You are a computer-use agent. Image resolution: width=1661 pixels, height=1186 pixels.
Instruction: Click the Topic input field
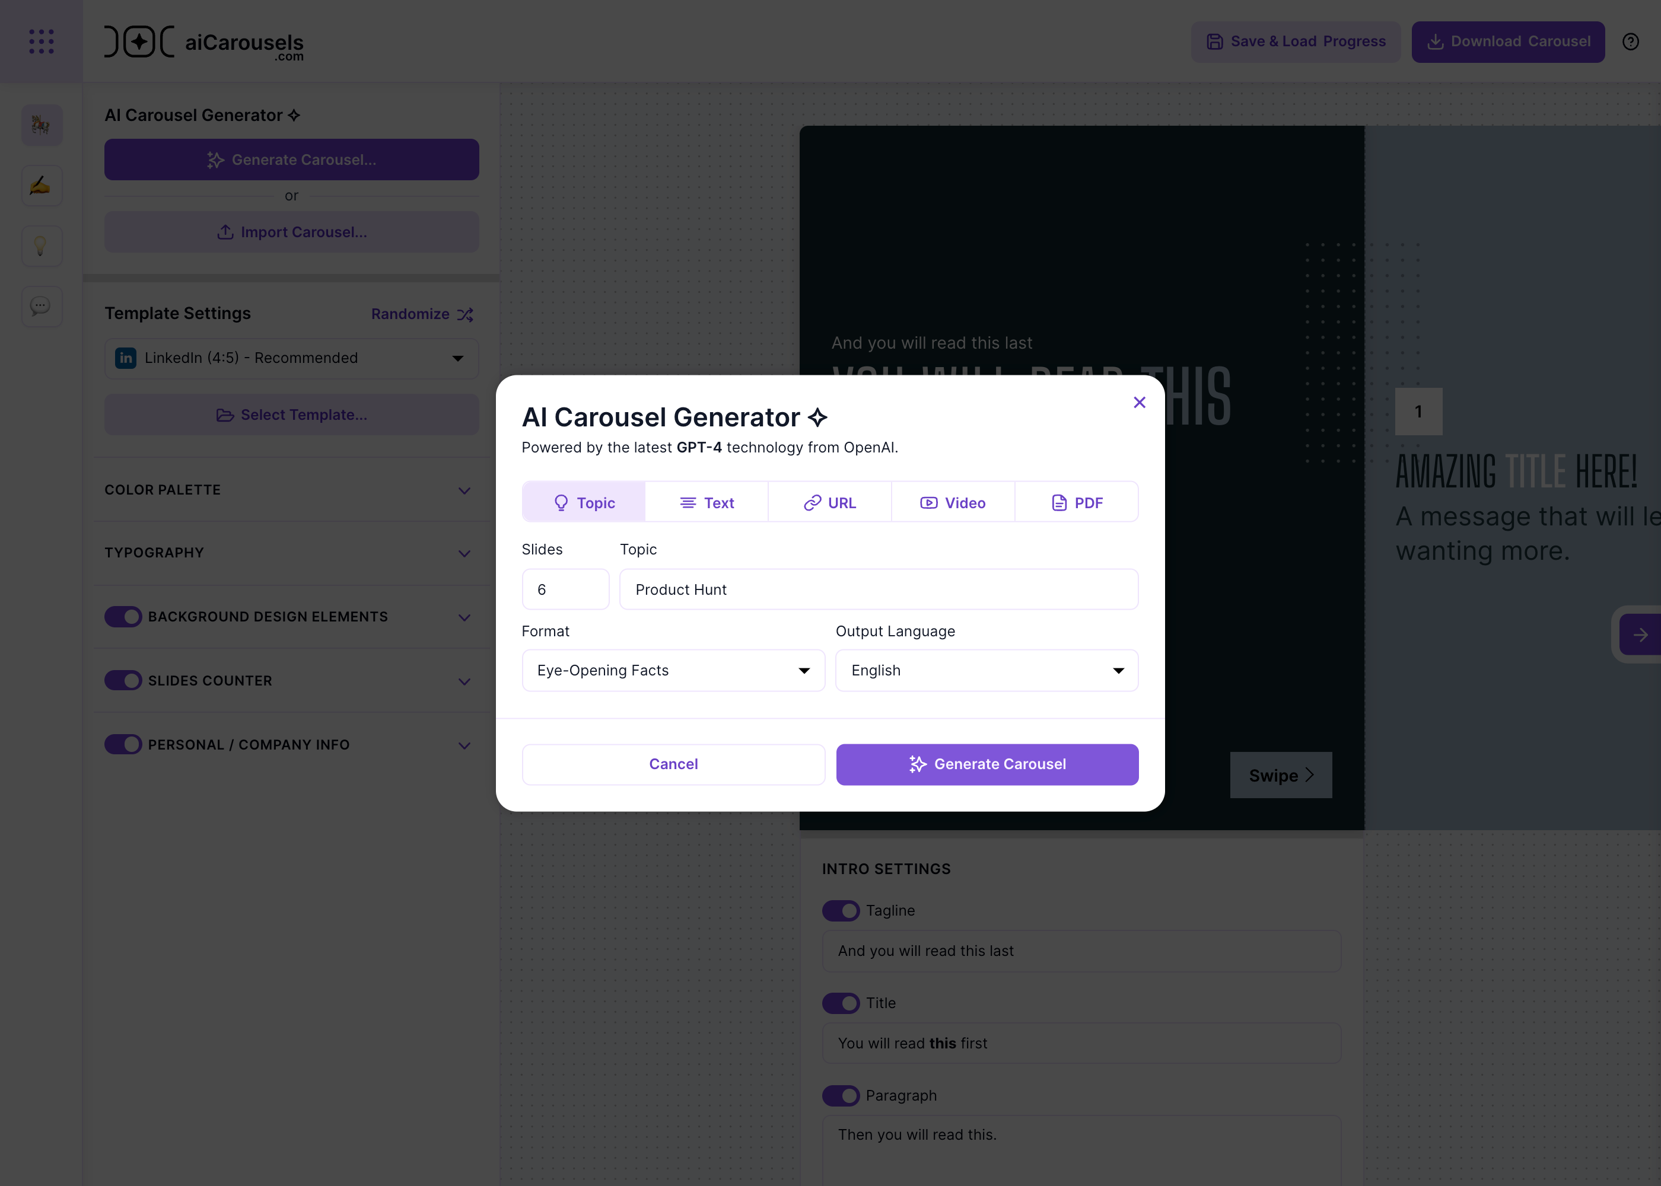point(879,589)
